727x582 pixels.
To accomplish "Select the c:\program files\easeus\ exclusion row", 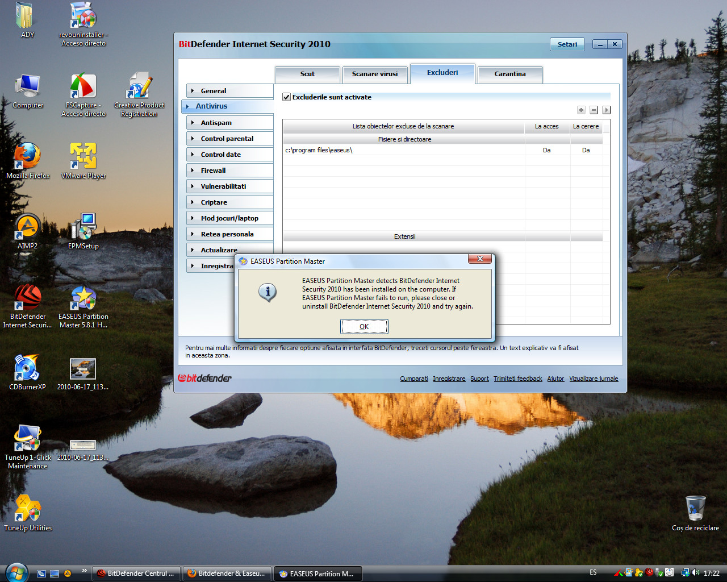I will [442, 151].
